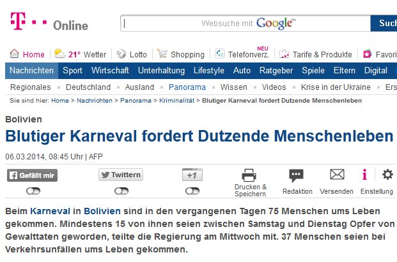
Task: Click the Suche button next to search
Action: tap(384, 23)
